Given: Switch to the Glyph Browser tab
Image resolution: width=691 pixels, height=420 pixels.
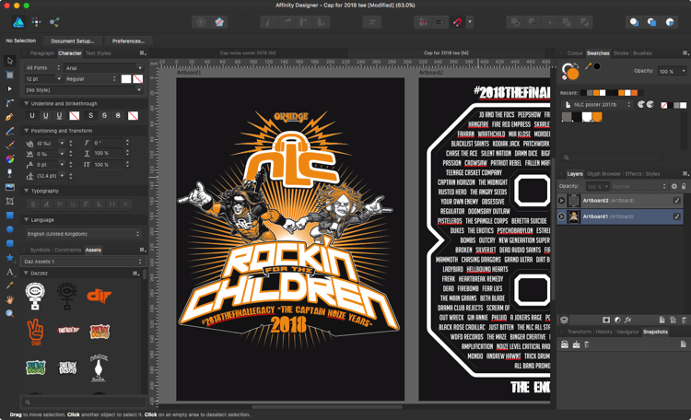Looking at the screenshot, I should click(x=603, y=174).
